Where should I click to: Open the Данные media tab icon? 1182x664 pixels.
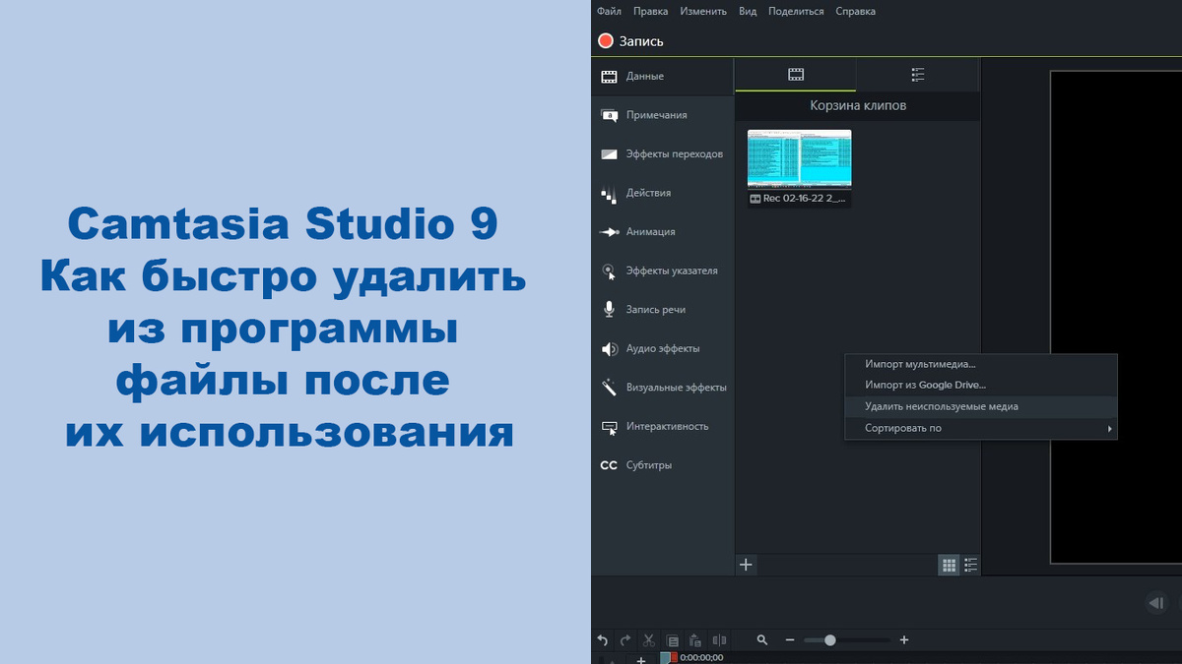tap(609, 77)
